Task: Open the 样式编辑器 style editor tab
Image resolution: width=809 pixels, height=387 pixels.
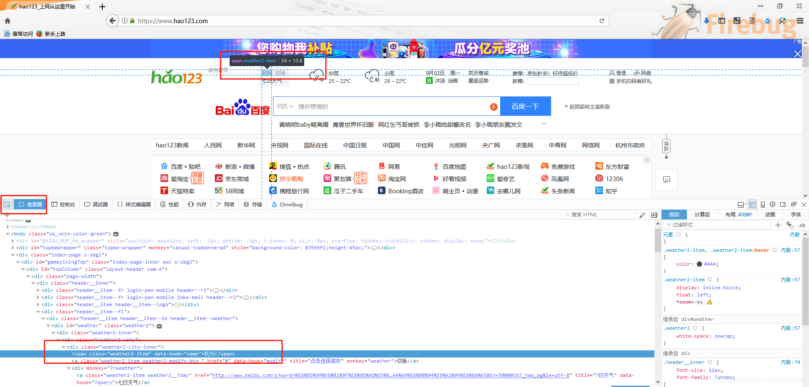Action: pyautogui.click(x=134, y=204)
